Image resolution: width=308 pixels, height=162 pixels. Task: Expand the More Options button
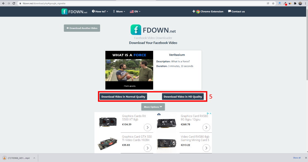153,107
